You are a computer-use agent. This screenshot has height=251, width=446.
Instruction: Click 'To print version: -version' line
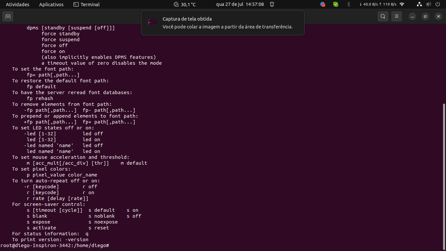click(x=50, y=240)
